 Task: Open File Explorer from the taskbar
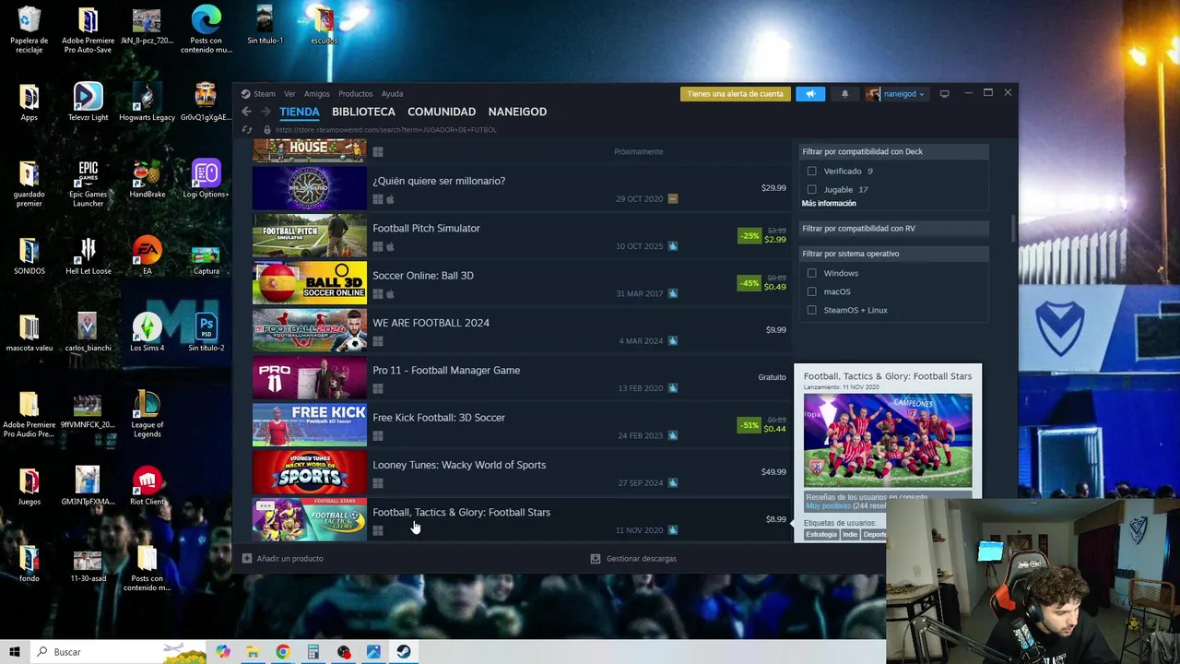click(252, 652)
